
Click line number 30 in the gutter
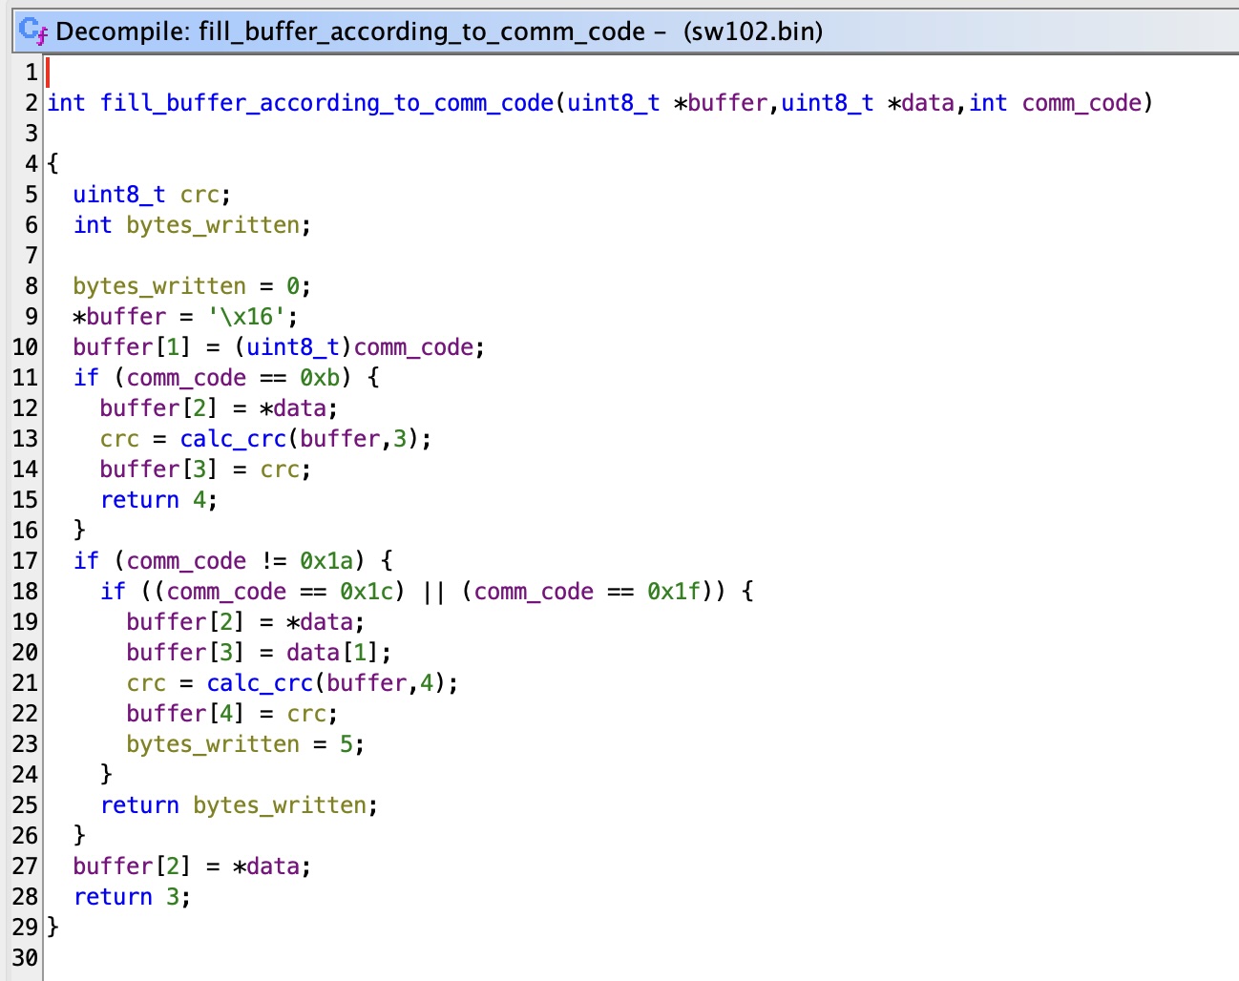[x=25, y=958]
